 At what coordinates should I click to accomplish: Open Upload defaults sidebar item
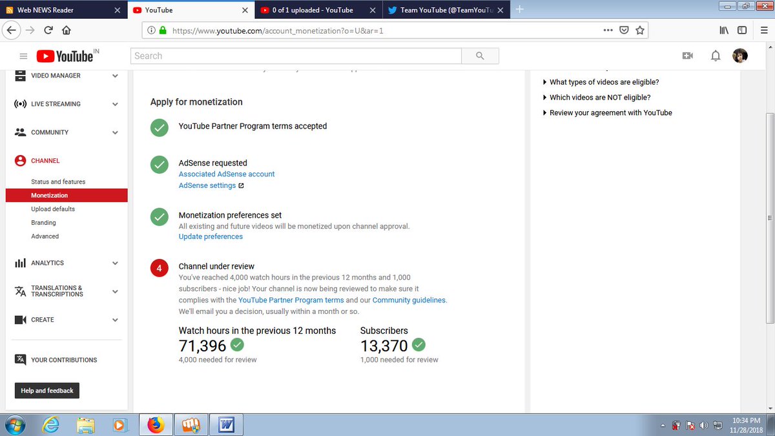point(53,209)
